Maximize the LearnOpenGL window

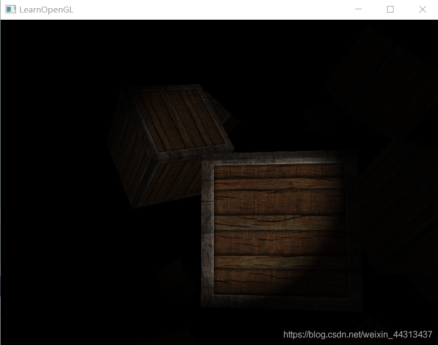(390, 9)
